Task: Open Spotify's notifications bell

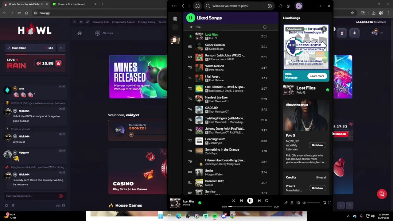Action: [x=281, y=6]
